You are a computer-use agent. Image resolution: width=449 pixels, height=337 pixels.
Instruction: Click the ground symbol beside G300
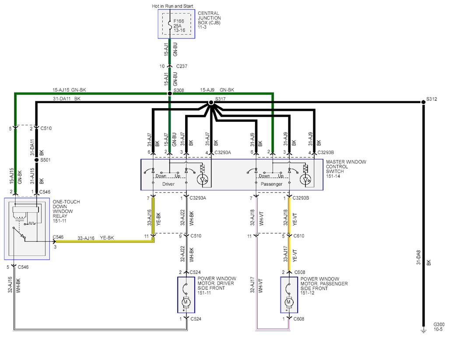tap(423, 330)
